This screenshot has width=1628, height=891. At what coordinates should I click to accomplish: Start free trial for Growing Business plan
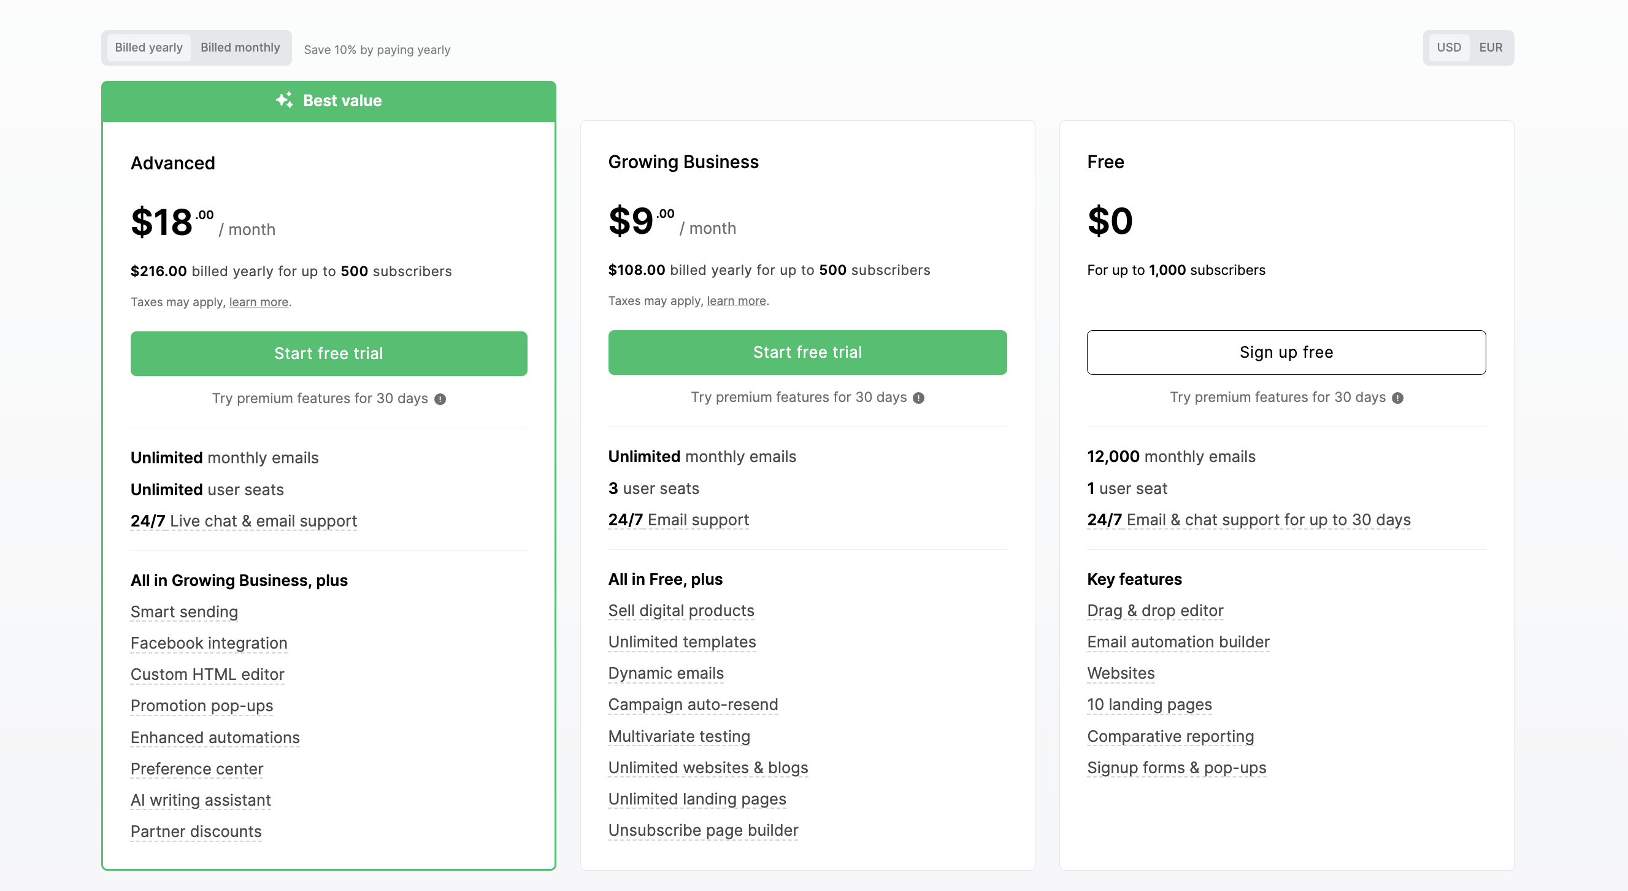coord(807,352)
